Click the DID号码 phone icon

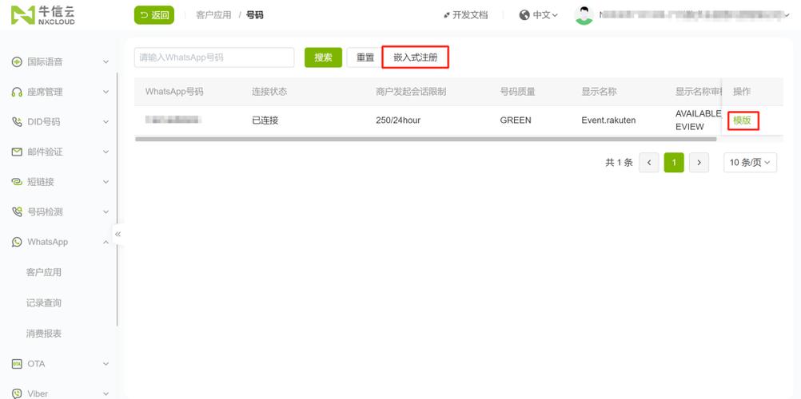click(x=17, y=122)
